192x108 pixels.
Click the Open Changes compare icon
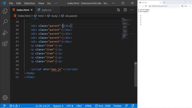click(x=118, y=10)
